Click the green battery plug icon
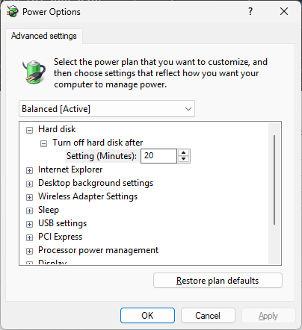Viewport: 302px width, 330px height. pos(34,72)
